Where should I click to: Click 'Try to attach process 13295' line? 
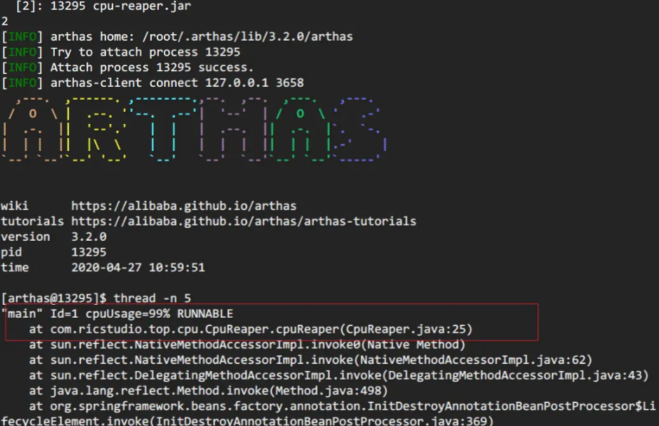tap(121, 52)
